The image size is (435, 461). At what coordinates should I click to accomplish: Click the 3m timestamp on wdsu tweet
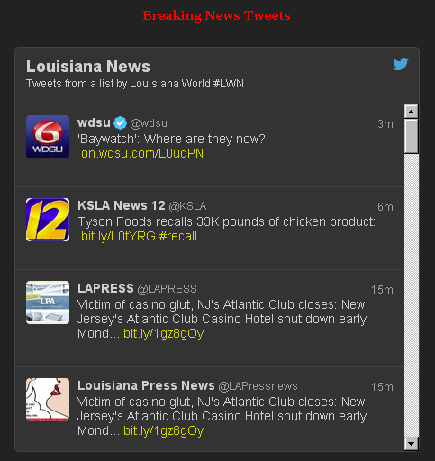tap(385, 124)
